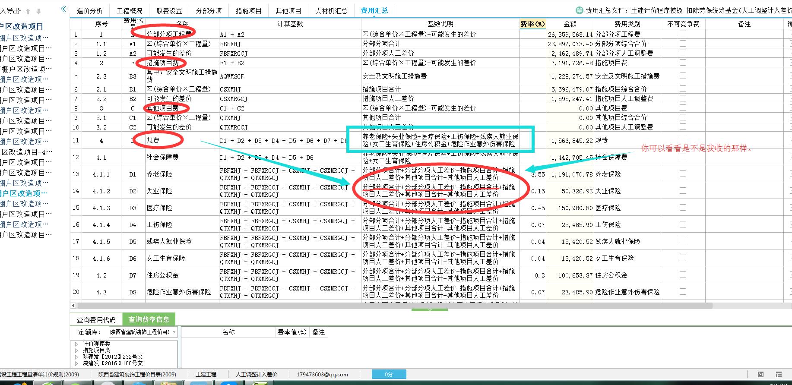Image resolution: width=792 pixels, height=385 pixels.
Task: Check 不可竞争费 for 分部分项综合合价 row
Action: [683, 44]
